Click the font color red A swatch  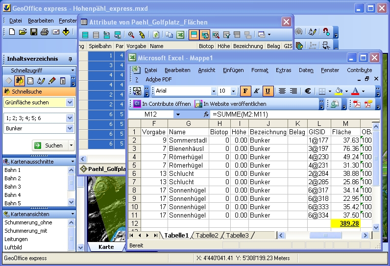coord(355,91)
